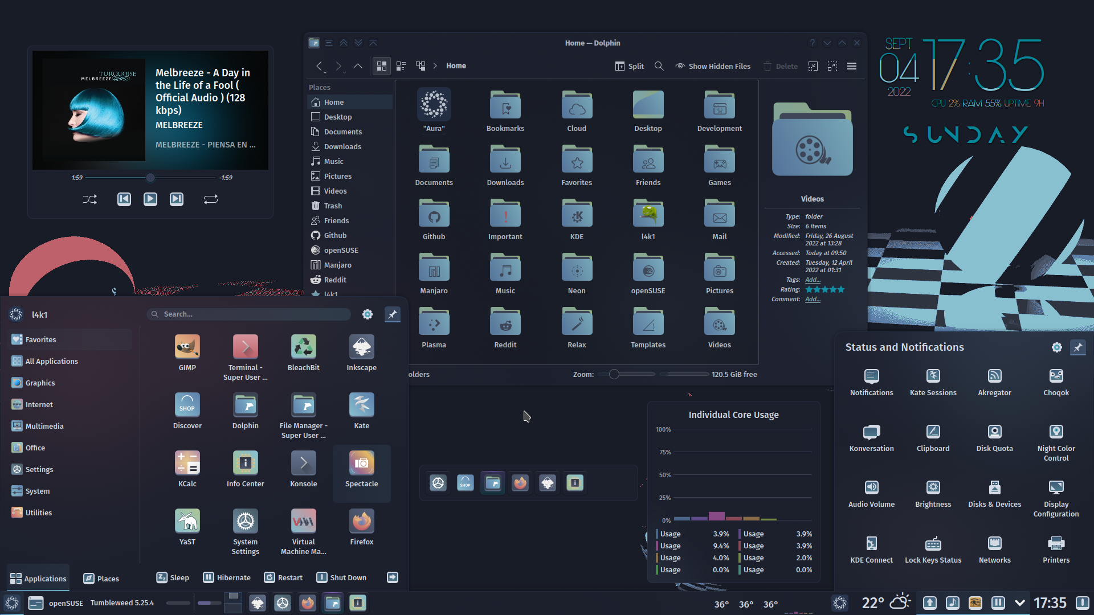Open Dolphin's hamburger menu
Screen dimensions: 1094x615
pos(852,66)
